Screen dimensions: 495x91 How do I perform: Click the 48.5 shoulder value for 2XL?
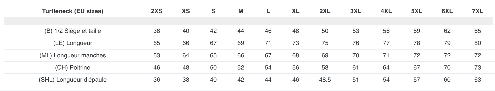coord(325,80)
